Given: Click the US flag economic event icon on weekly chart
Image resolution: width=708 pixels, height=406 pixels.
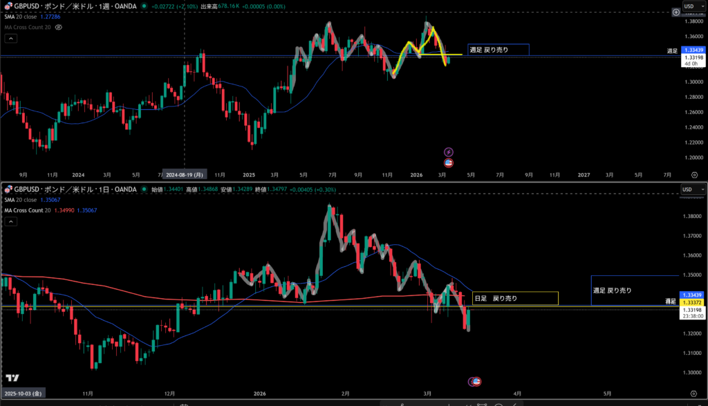Looking at the screenshot, I should coord(448,163).
